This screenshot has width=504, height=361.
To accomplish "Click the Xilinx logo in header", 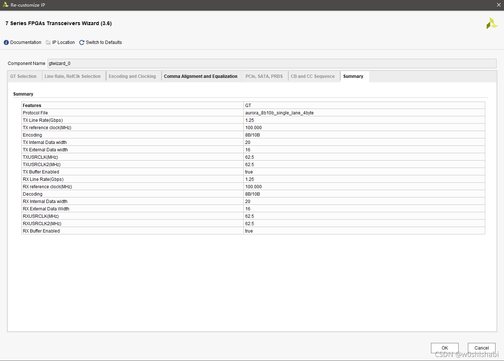I will point(492,24).
